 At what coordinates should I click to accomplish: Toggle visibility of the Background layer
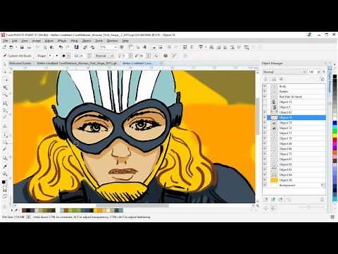tap(265, 186)
